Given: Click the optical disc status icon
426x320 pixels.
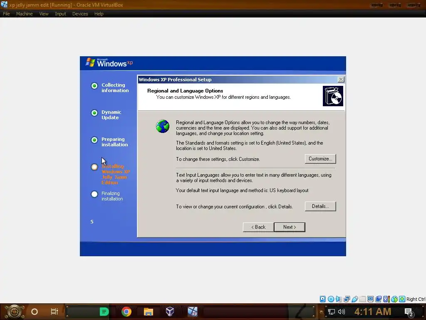Looking at the screenshot, I should click(x=331, y=299).
